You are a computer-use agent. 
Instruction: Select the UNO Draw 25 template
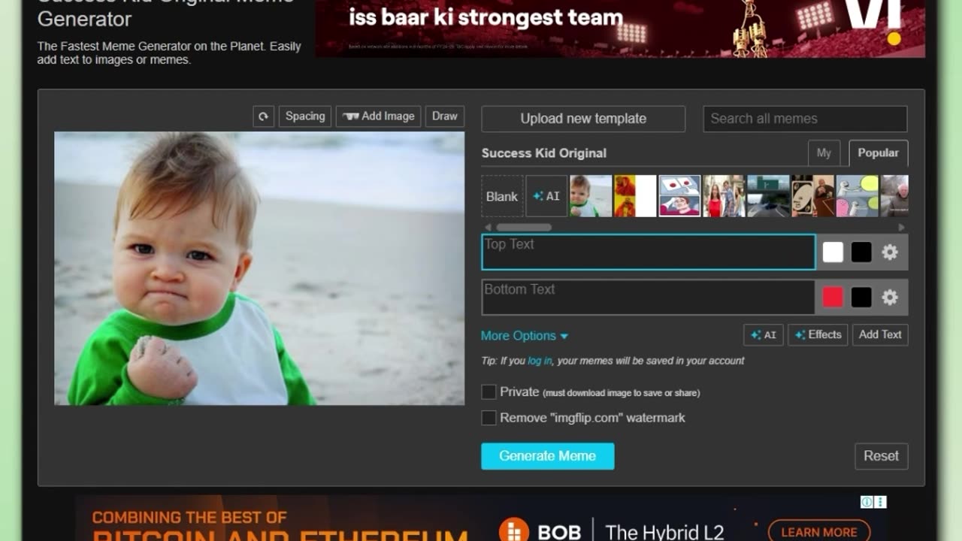tap(812, 196)
